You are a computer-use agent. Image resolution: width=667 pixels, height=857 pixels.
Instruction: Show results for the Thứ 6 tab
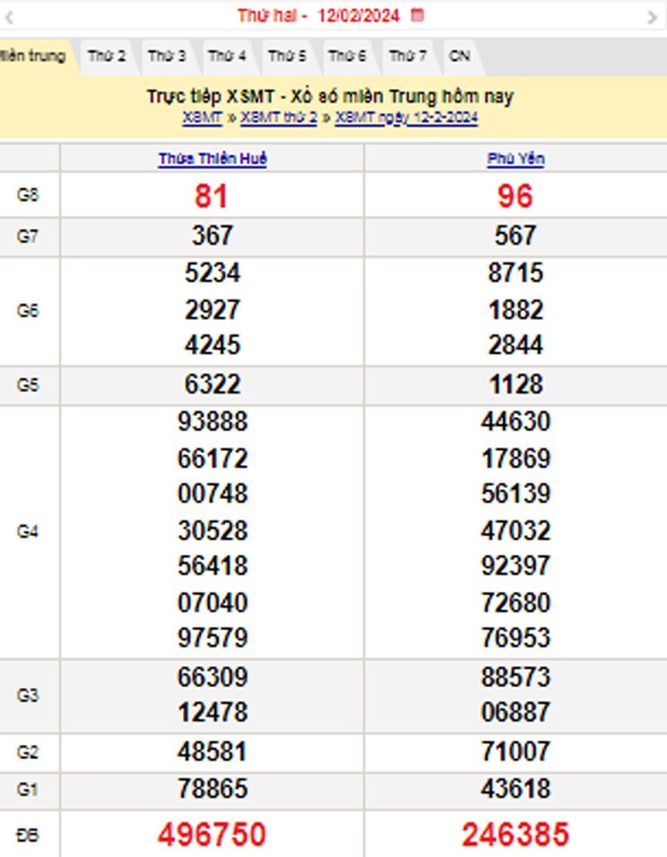point(348,56)
